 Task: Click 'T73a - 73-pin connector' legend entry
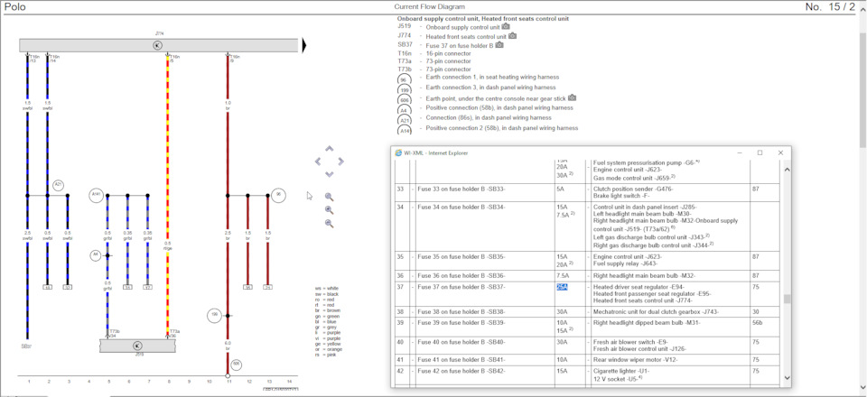[x=434, y=61]
